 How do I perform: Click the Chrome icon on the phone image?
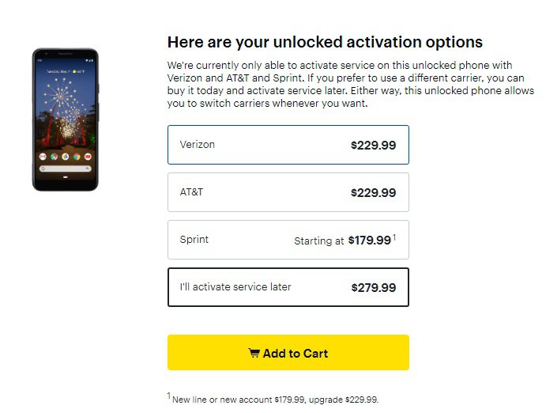[77, 157]
